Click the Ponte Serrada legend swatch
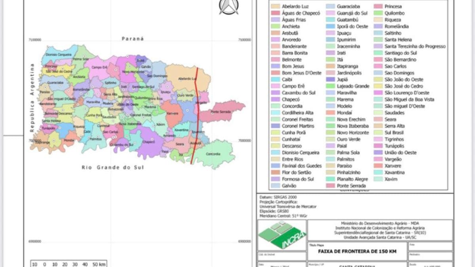 tap(331, 186)
